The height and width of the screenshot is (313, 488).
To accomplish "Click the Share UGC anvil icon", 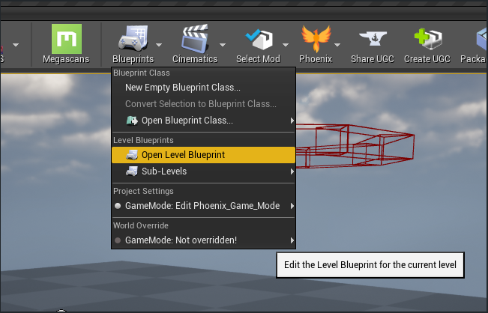I will [373, 38].
